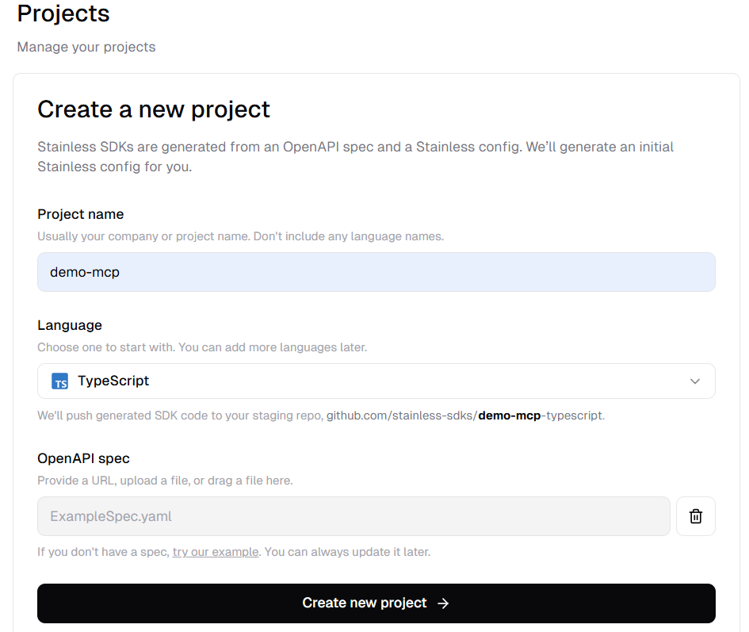Click the arrow icon on Create button
Image resolution: width=749 pixels, height=632 pixels.
tap(443, 603)
